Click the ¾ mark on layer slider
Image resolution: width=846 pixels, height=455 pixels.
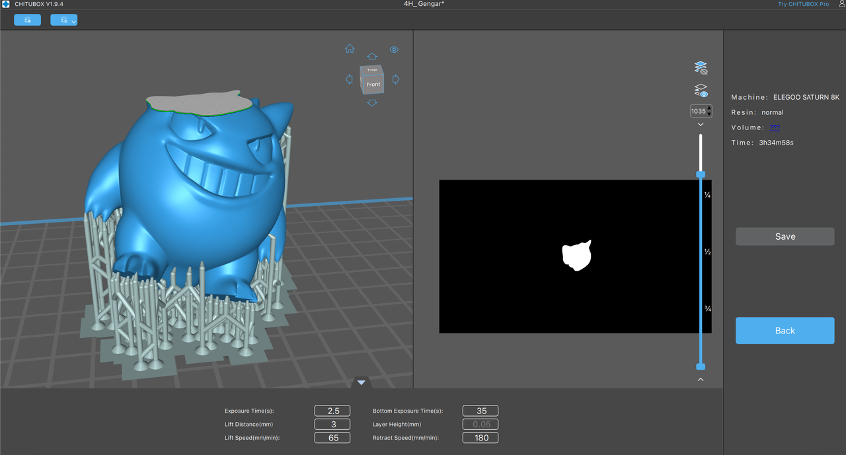tap(707, 308)
